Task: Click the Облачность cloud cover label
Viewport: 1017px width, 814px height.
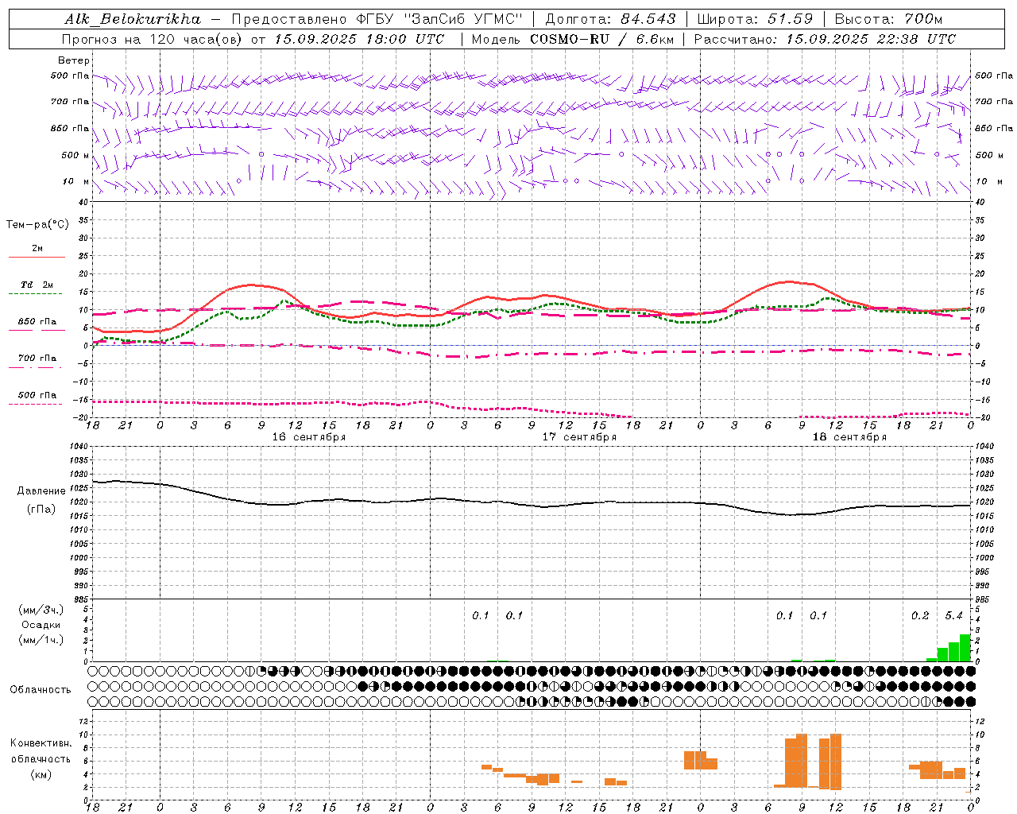Action: click(x=41, y=690)
